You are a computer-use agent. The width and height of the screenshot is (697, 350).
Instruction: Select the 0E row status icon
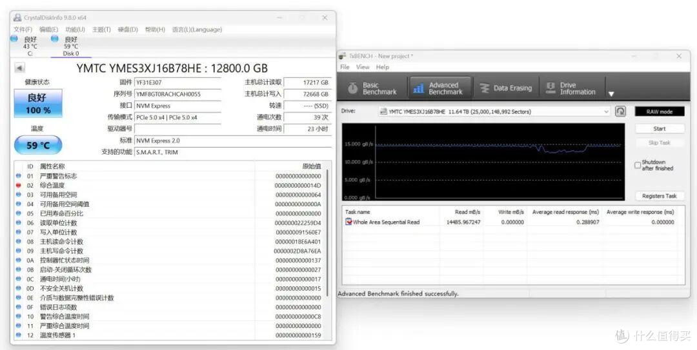pos(18,298)
